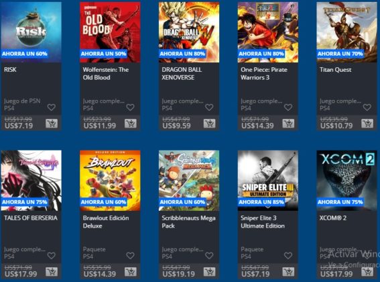This screenshot has width=380, height=282.
Task: Add Dragon Ball Xenoverse to cart
Action: (210, 124)
